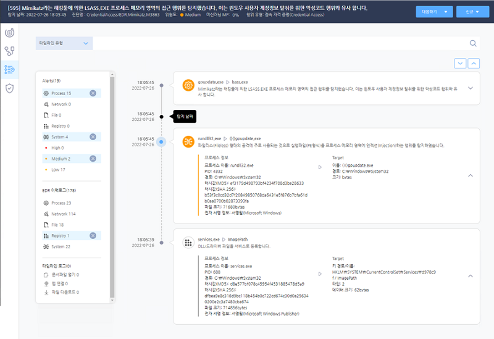Click the timeline search input field
494x339 pixels.
pyautogui.click(x=280, y=43)
